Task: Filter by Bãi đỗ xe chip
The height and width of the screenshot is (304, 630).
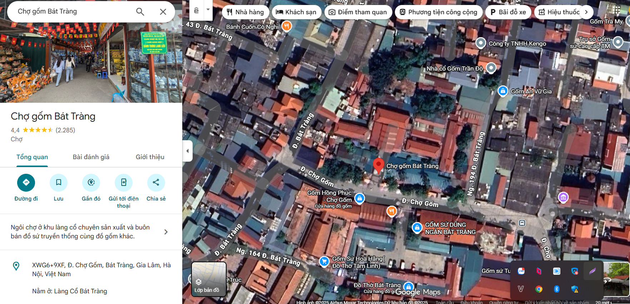Action: 508,12
